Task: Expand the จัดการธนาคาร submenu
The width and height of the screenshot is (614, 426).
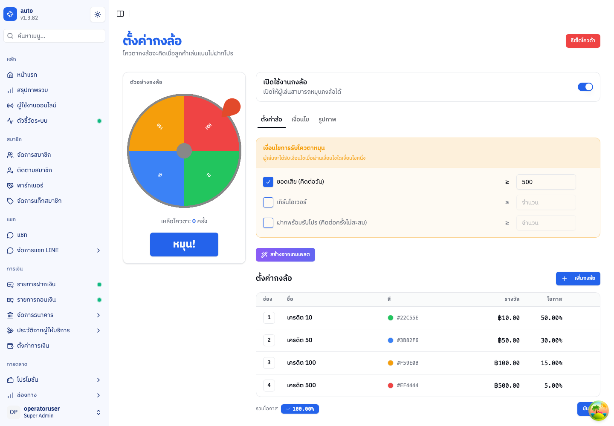Action: (54, 315)
